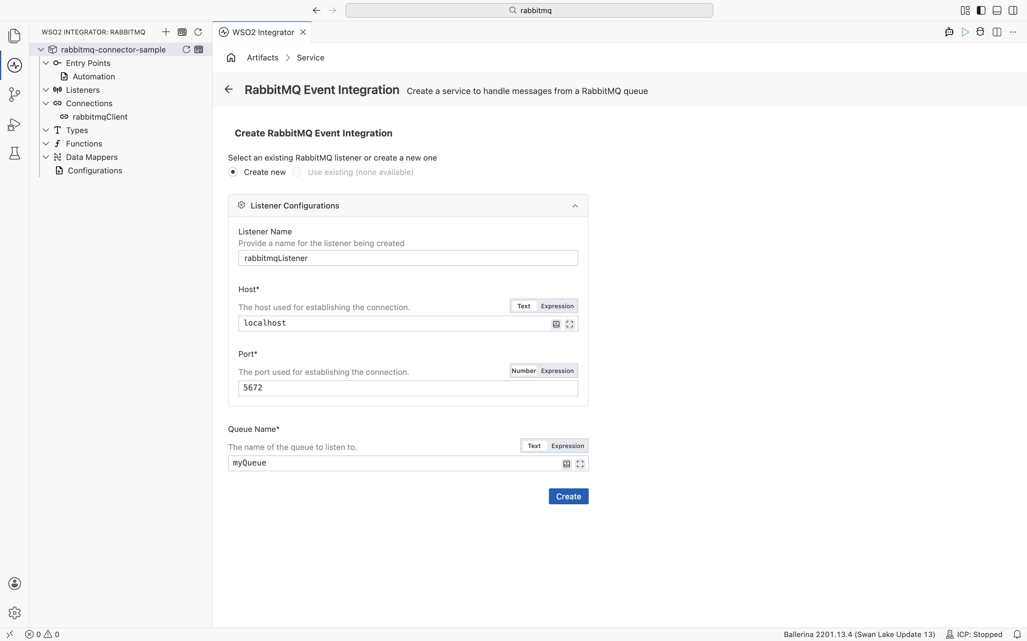Collapse the Data Mappers tree node
The width and height of the screenshot is (1027, 641).
tap(46, 157)
